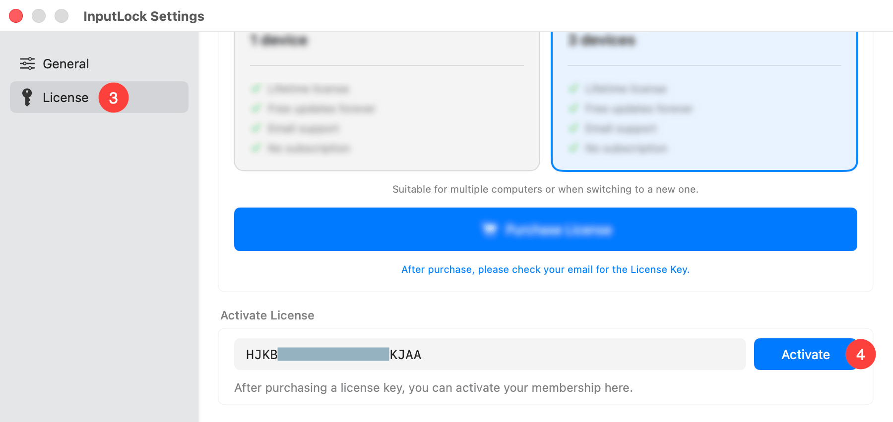Switch to the License section
Screen dimensions: 893x422
point(65,98)
